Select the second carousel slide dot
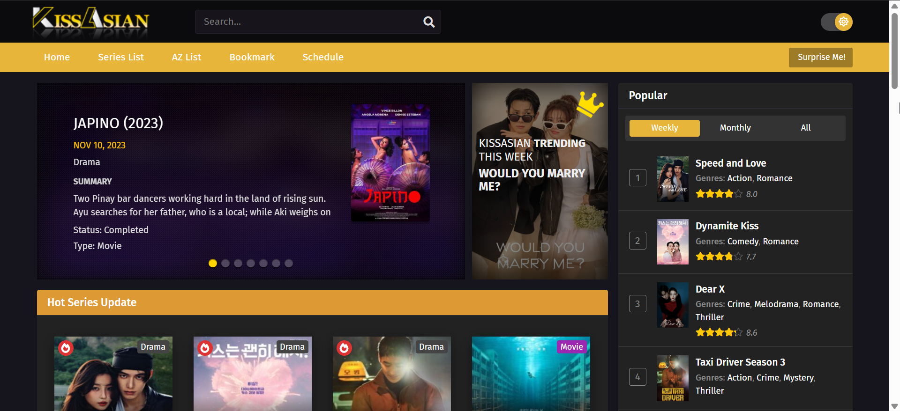 click(225, 263)
